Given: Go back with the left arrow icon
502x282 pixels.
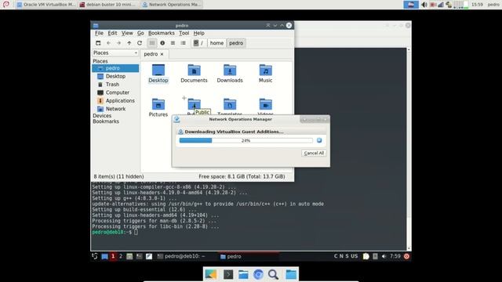Looking at the screenshot, I should [108, 43].
